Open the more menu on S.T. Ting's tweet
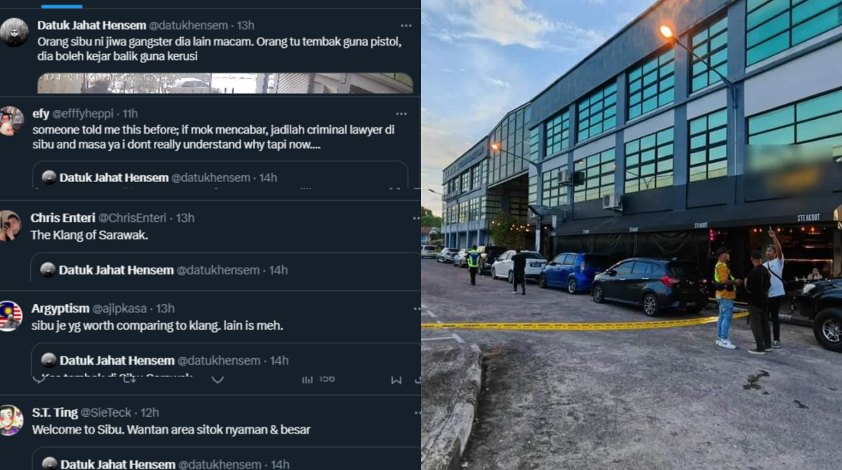The width and height of the screenshot is (842, 470). (417, 412)
